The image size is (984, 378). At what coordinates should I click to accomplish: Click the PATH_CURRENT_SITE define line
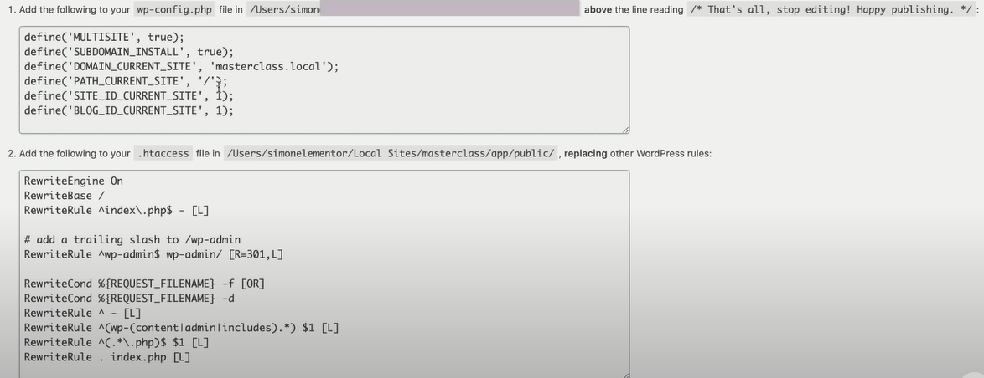126,81
